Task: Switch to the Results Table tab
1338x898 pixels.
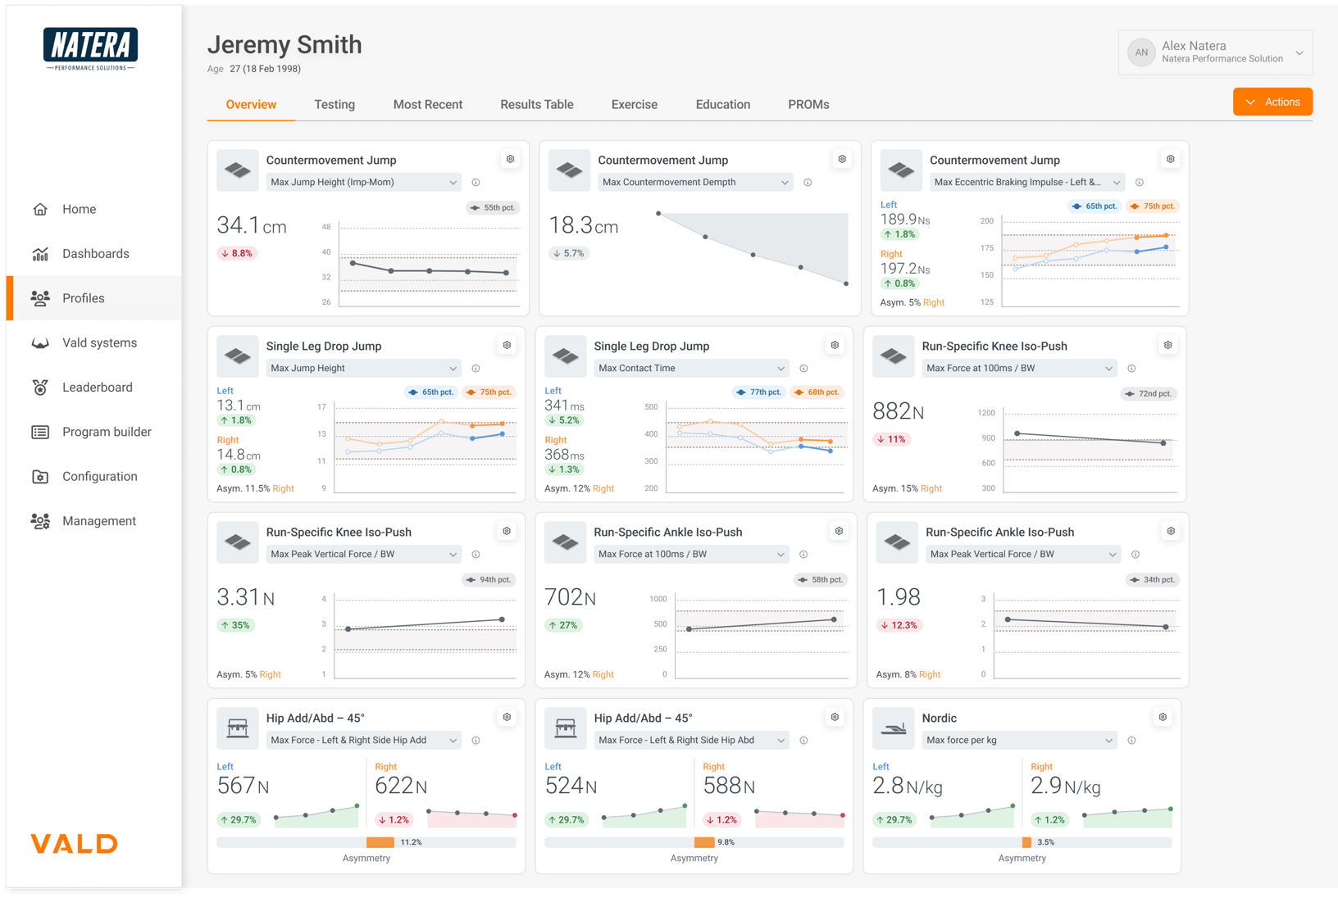Action: [537, 105]
